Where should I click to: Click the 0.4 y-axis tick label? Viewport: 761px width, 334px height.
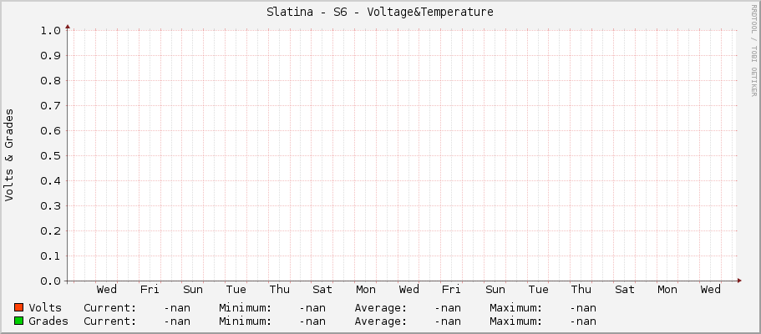point(50,180)
